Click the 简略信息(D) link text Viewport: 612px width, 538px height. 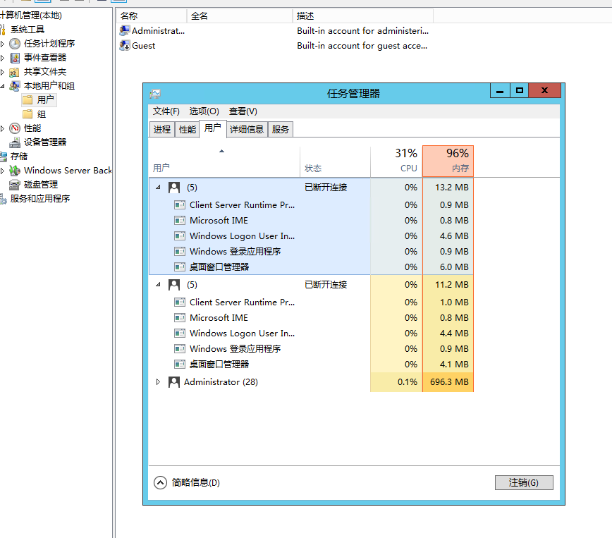195,482
